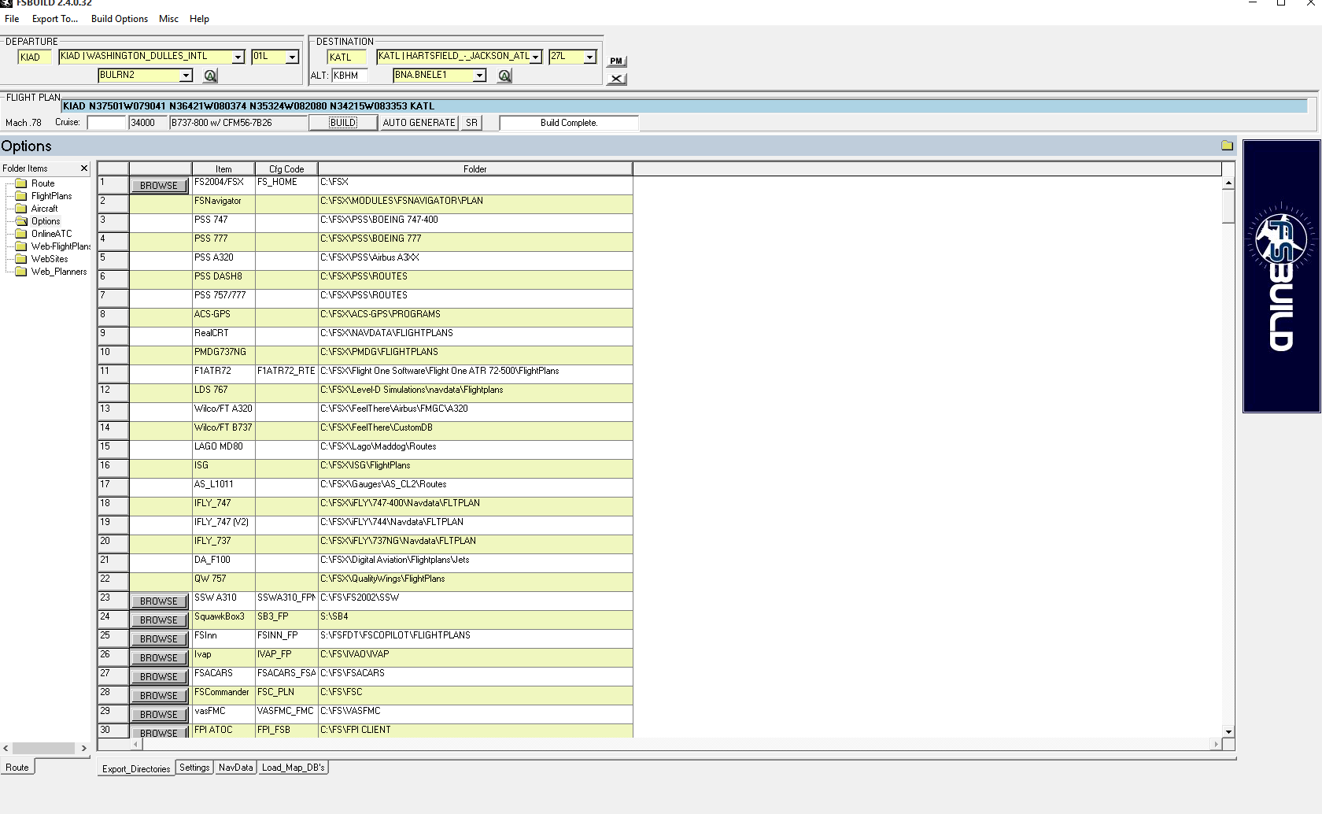Open the FlightPlans folder in the tree
1322x814 pixels.
(x=51, y=196)
